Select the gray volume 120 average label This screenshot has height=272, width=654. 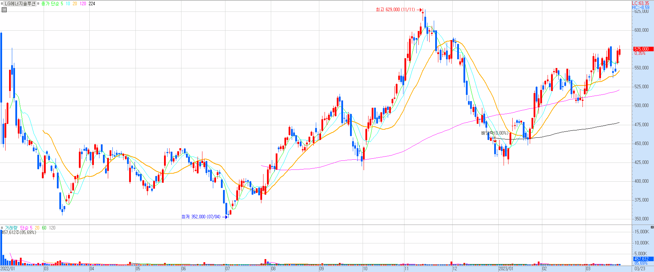tap(52, 228)
